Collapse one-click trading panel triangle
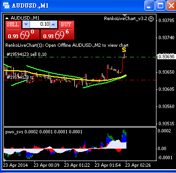The width and height of the screenshot is (176, 173). point(7,18)
